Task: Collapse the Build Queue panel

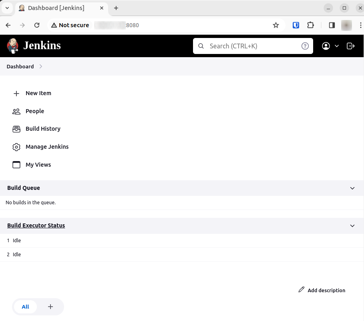Action: pyautogui.click(x=352, y=188)
